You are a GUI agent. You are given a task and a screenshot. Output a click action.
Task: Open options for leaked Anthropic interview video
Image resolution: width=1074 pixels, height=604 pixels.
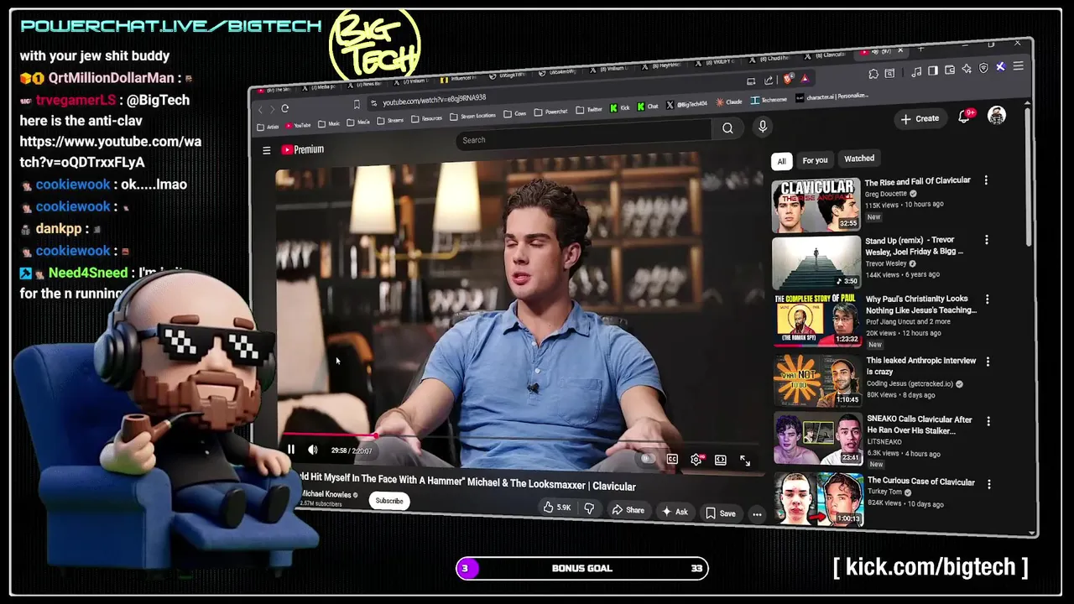coord(988,362)
